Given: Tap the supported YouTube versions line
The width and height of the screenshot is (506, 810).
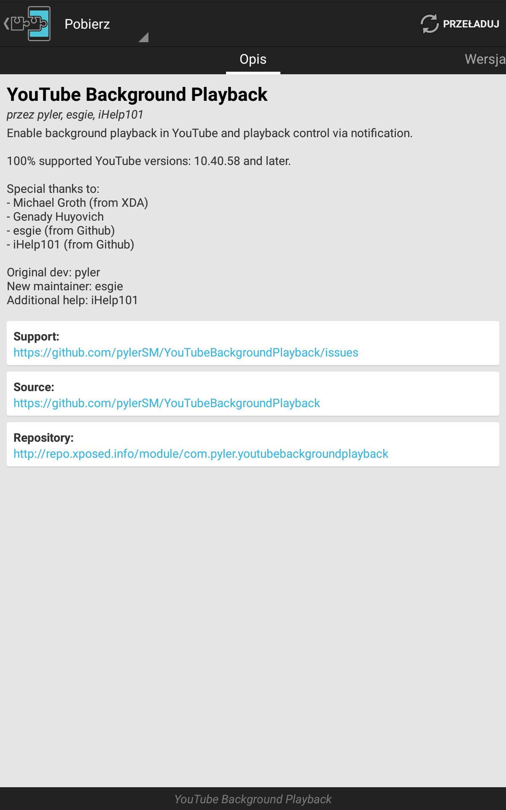Looking at the screenshot, I should point(149,161).
